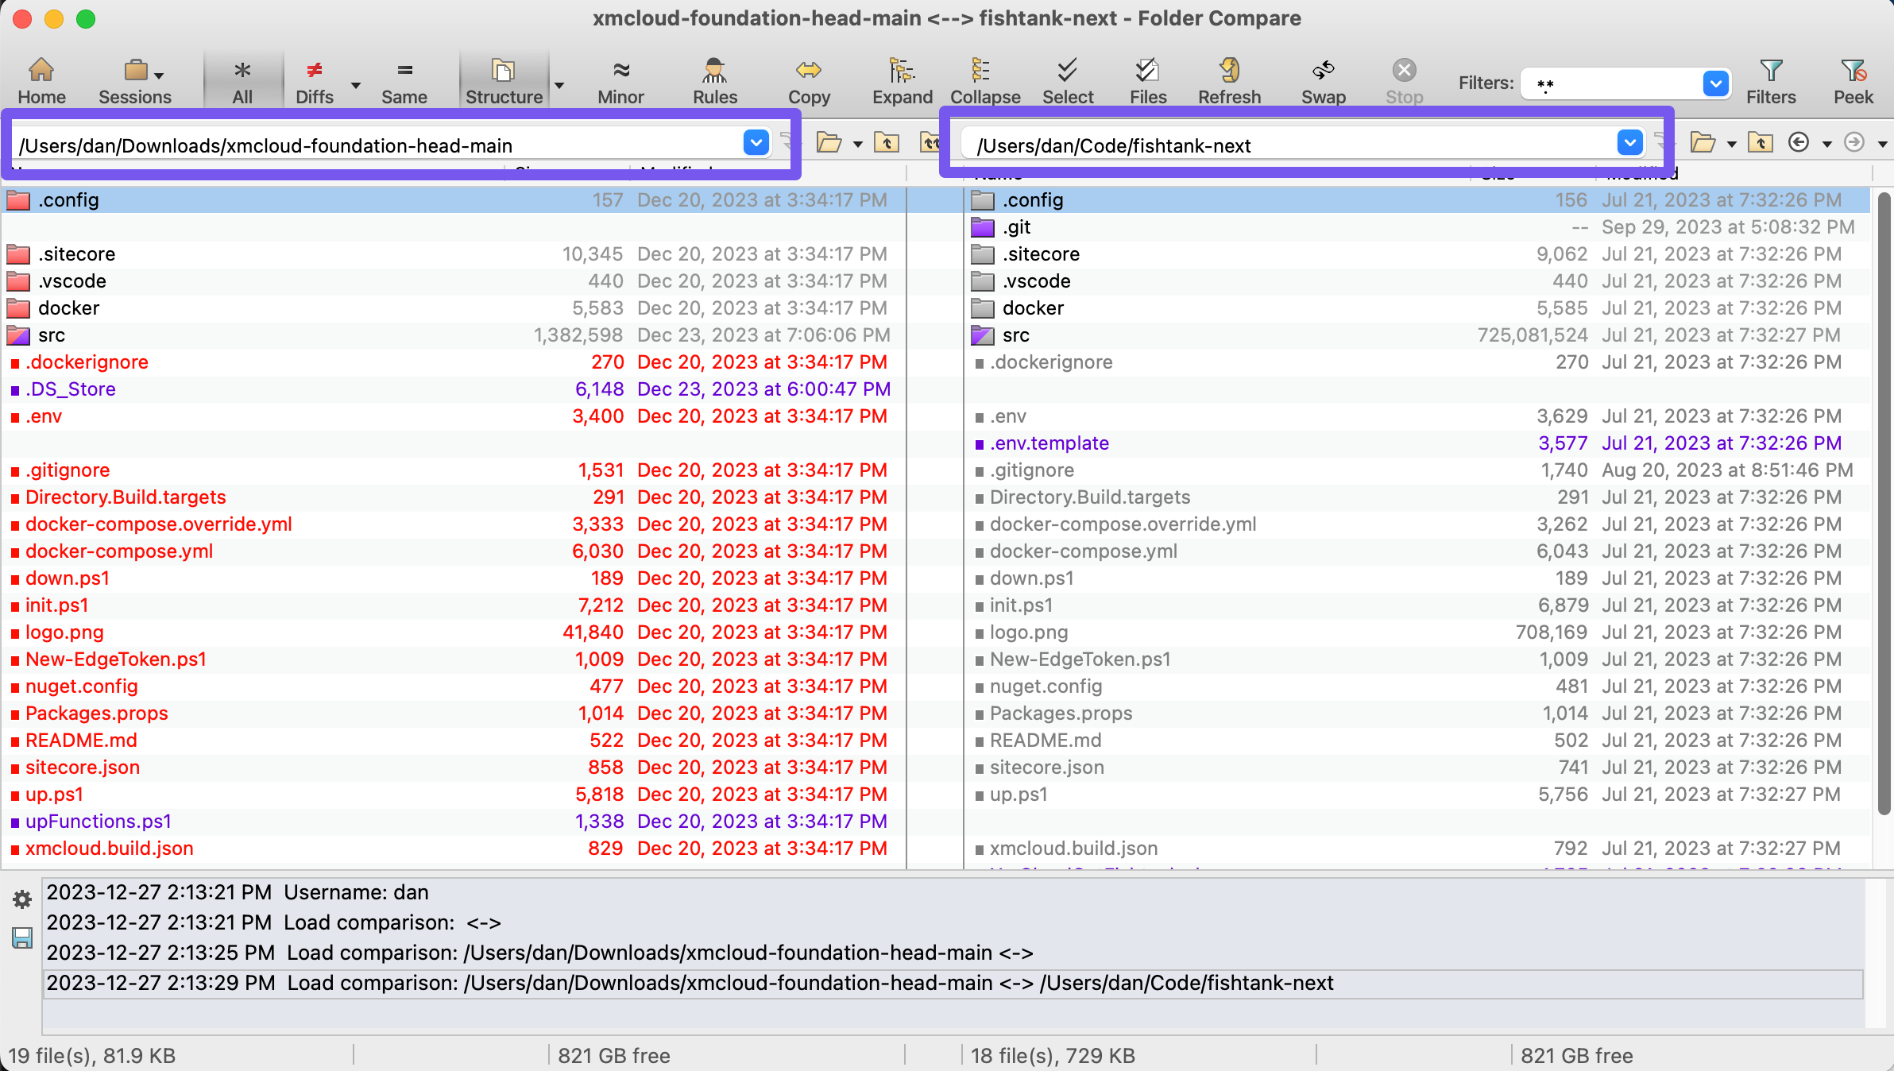This screenshot has width=1894, height=1071.
Task: Save the log with the disk icon
Action: coord(22,938)
